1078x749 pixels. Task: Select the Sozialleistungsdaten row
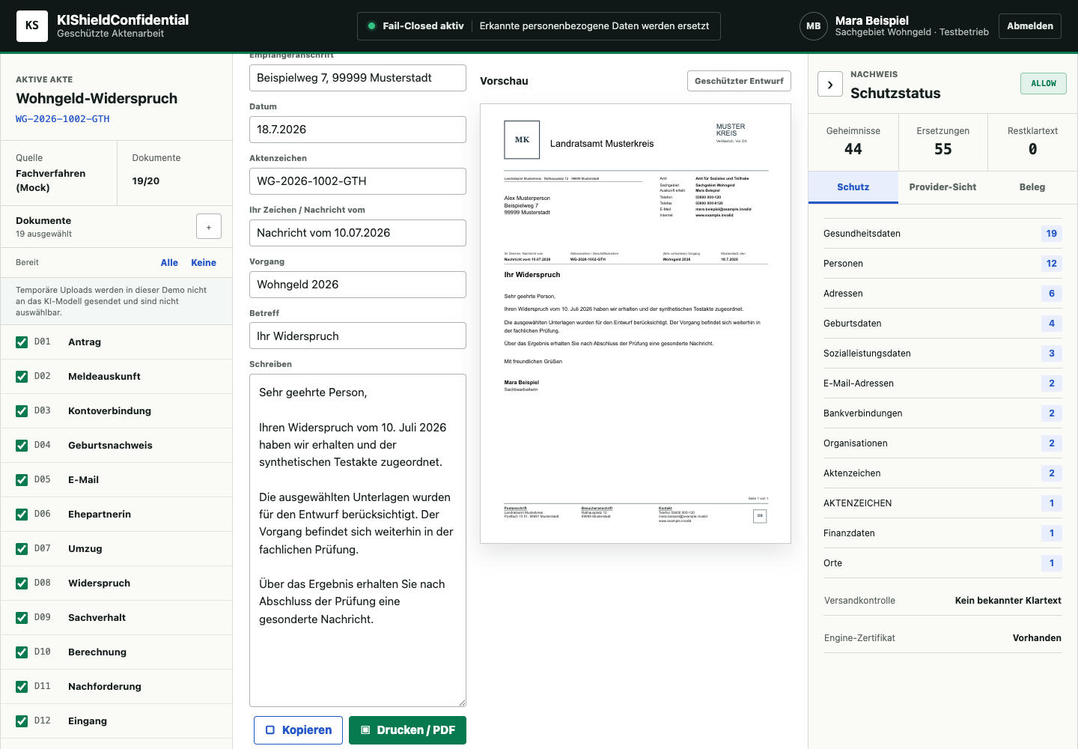pos(943,354)
